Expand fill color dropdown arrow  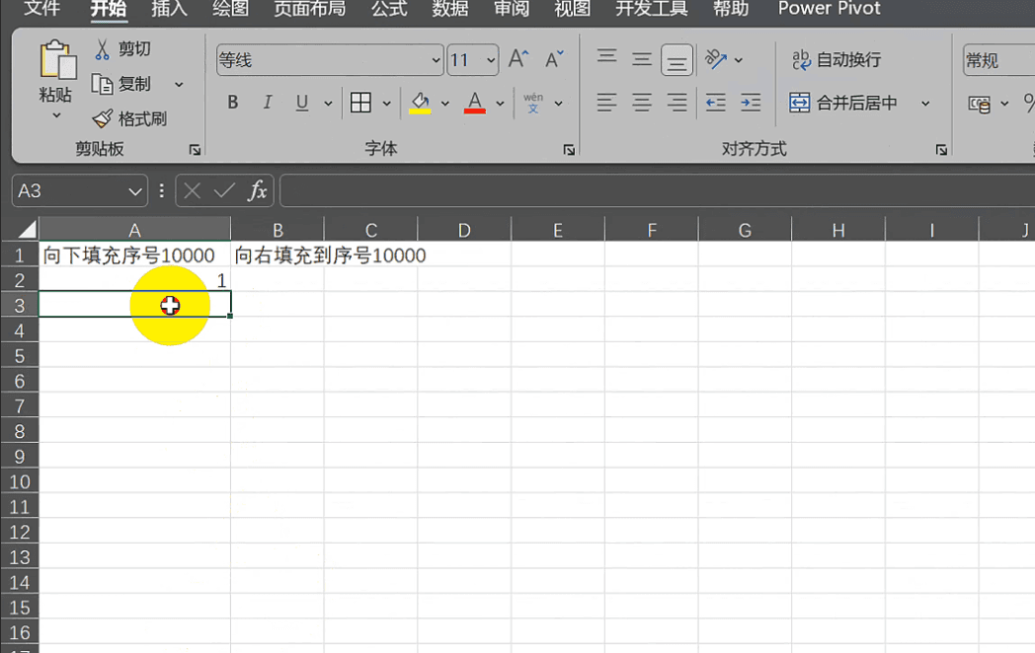pos(444,104)
